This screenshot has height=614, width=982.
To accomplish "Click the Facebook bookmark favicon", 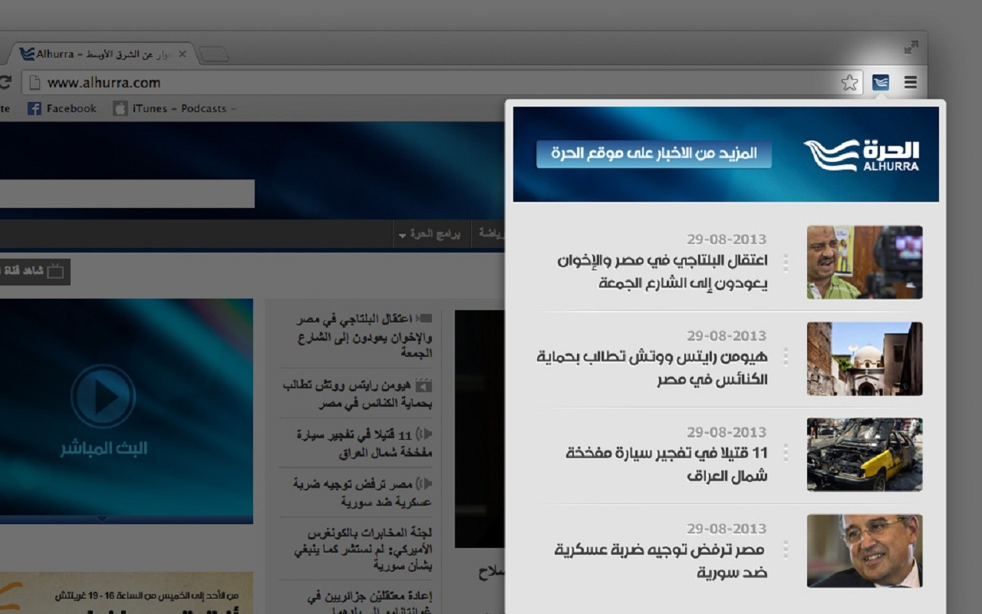I will (x=34, y=108).
